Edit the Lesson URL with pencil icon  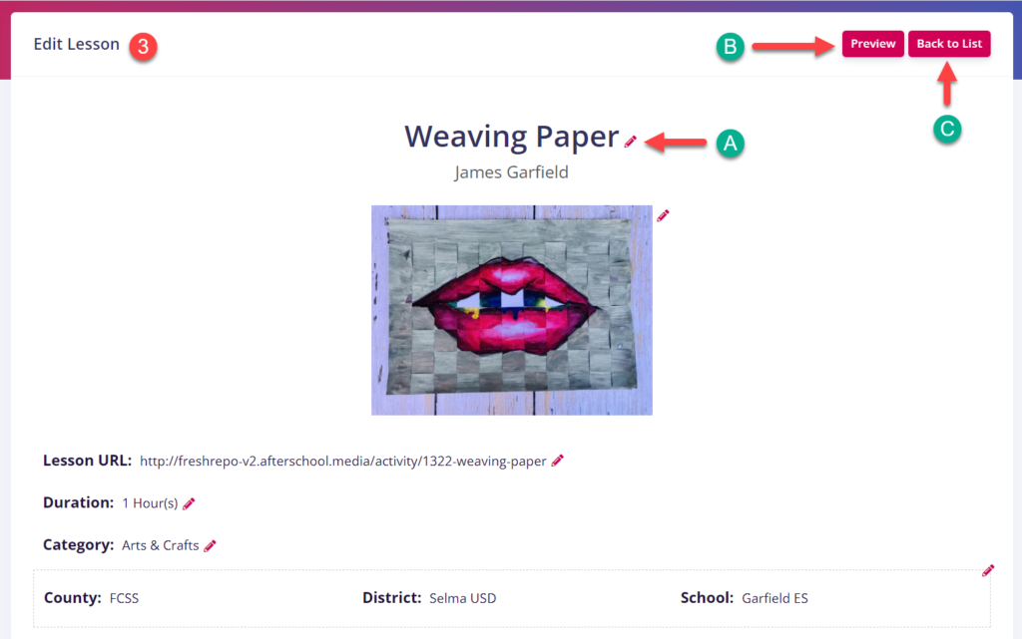pyautogui.click(x=557, y=461)
